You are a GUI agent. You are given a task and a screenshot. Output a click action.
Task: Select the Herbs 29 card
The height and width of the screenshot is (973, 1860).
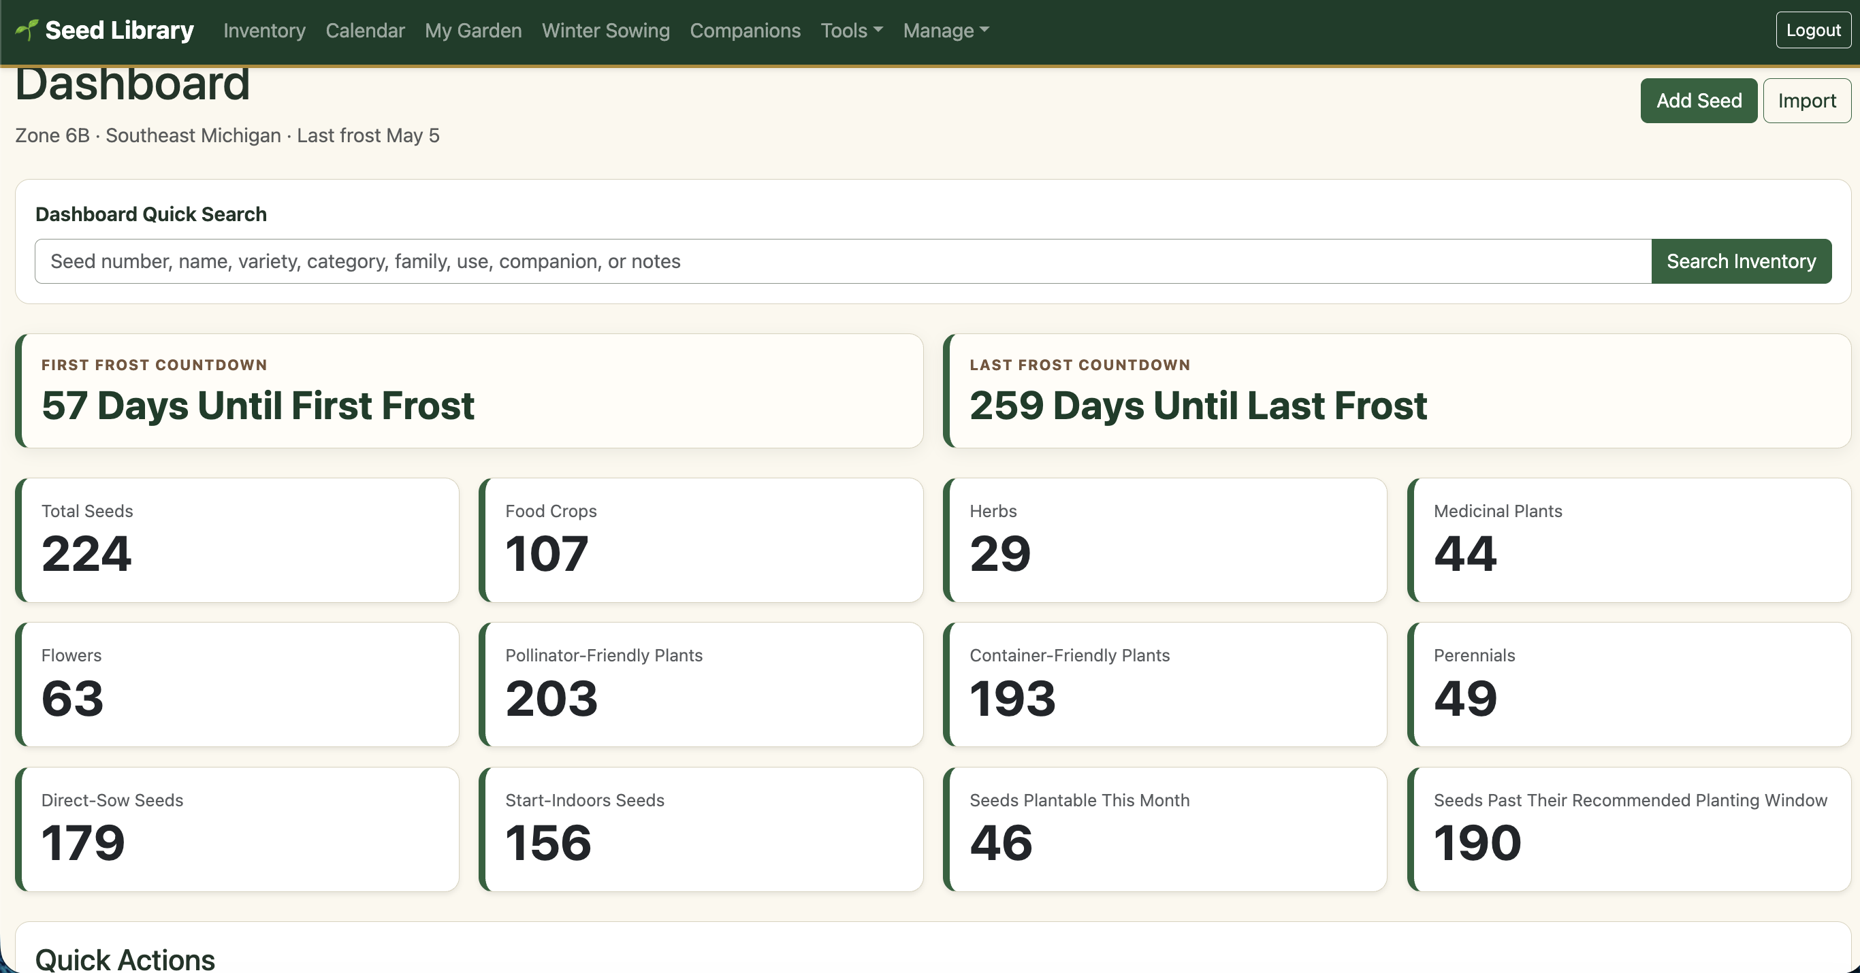point(1165,540)
